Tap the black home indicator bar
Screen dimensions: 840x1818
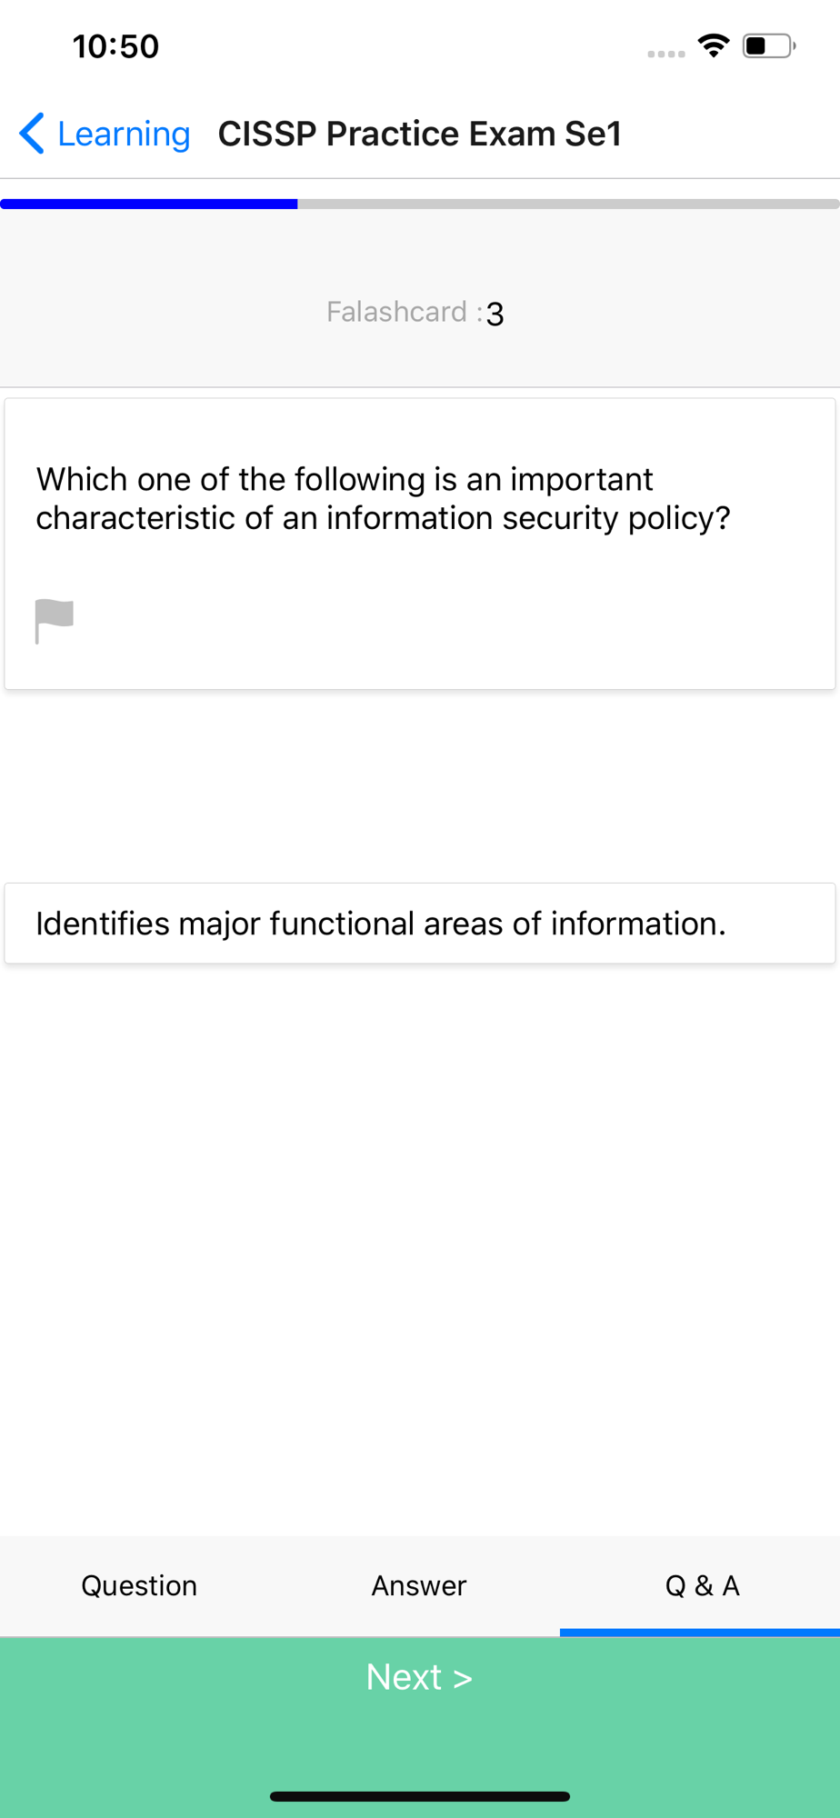pyautogui.click(x=420, y=1796)
